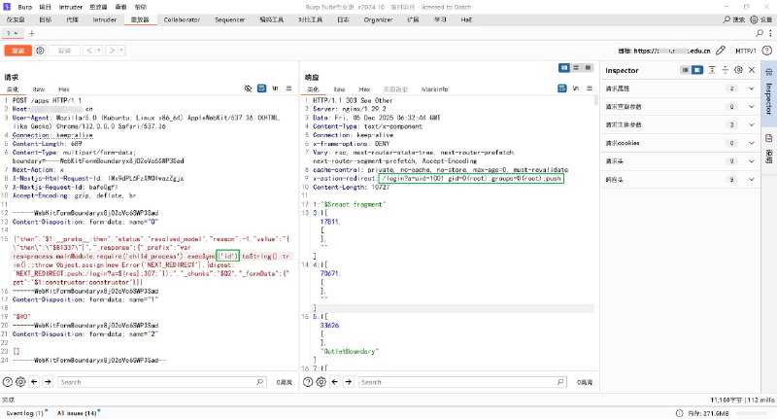Switch to the Intruder tab
Viewport: 777px width, 419px height.
104,18
